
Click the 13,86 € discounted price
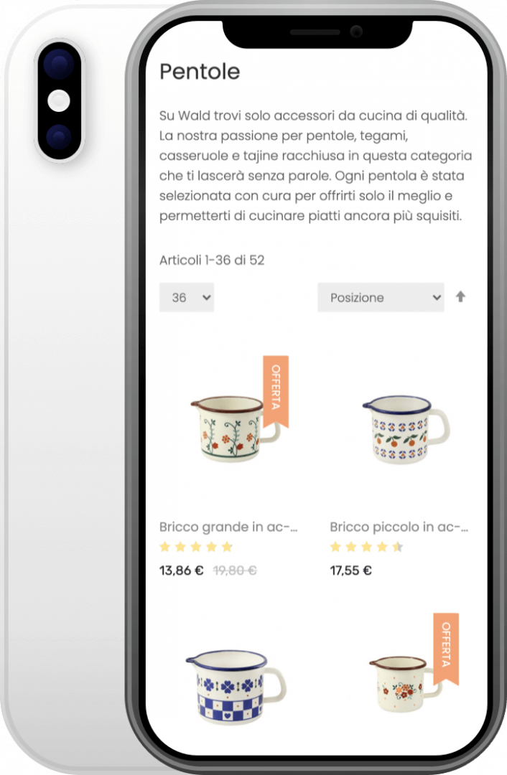(x=181, y=570)
